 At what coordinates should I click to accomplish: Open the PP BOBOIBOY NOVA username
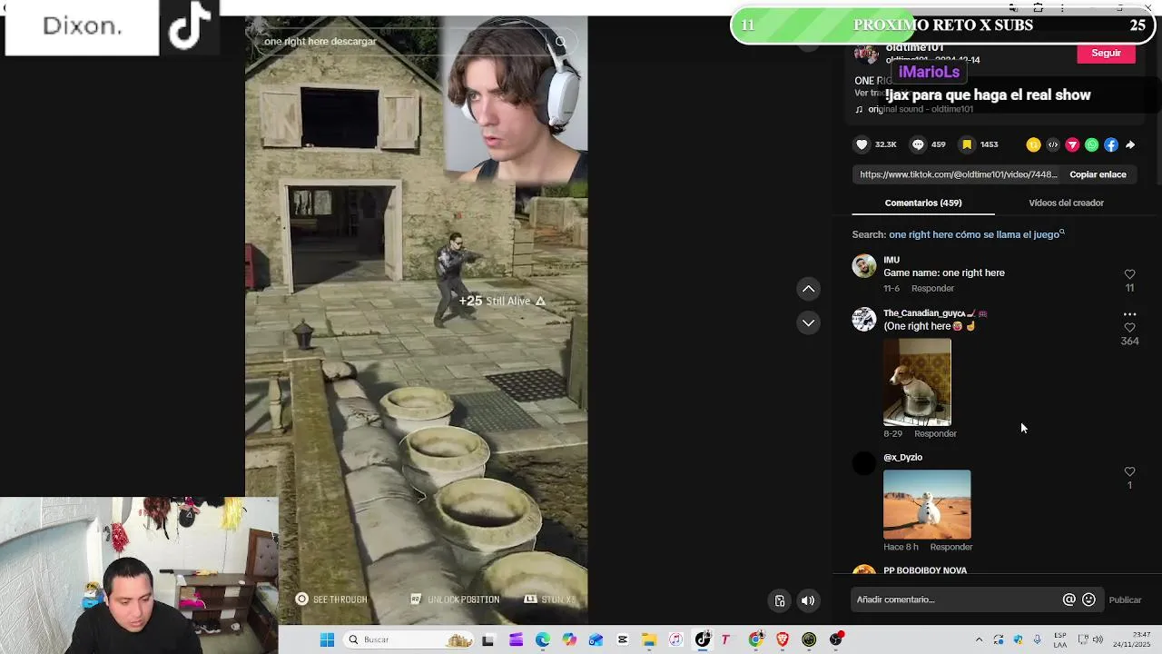925,570
